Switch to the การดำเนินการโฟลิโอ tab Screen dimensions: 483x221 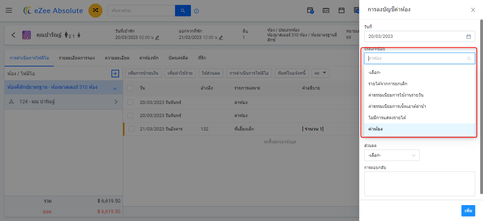(29, 58)
